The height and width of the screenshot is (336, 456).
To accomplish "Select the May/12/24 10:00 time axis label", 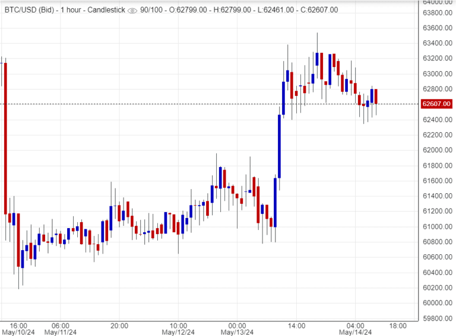I will click(179, 329).
